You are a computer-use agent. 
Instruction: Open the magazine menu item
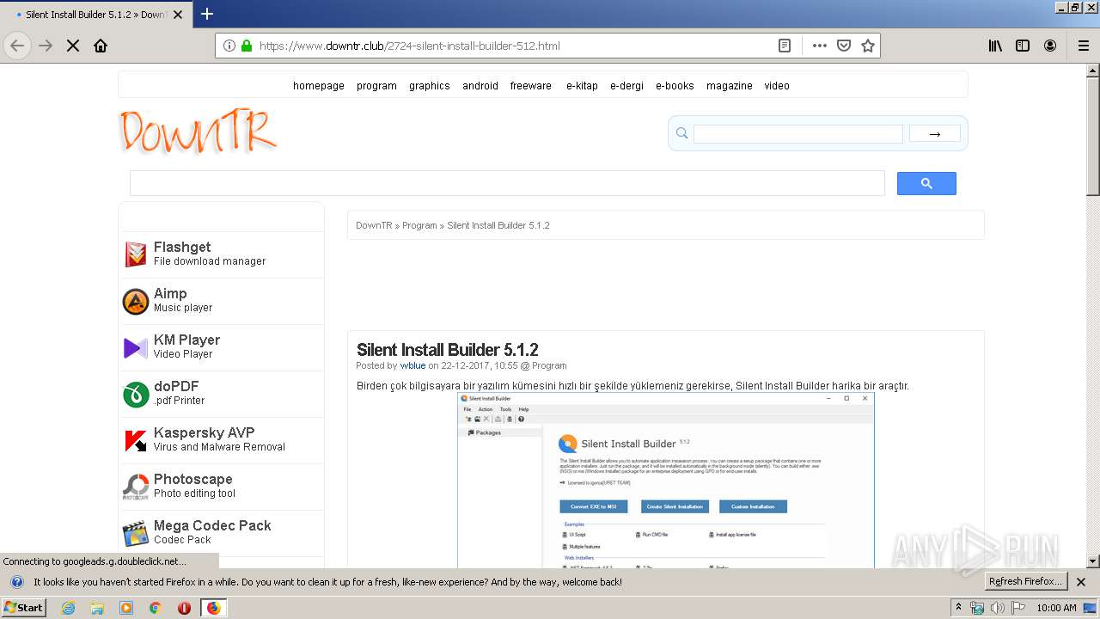(x=730, y=85)
